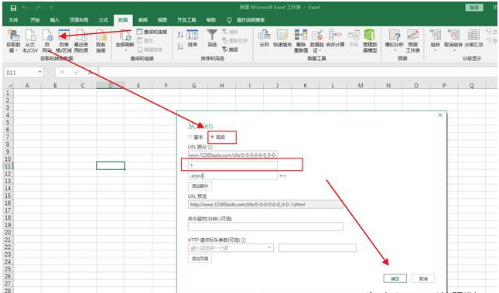Click the 自网站 (From Web) icon

47,41
